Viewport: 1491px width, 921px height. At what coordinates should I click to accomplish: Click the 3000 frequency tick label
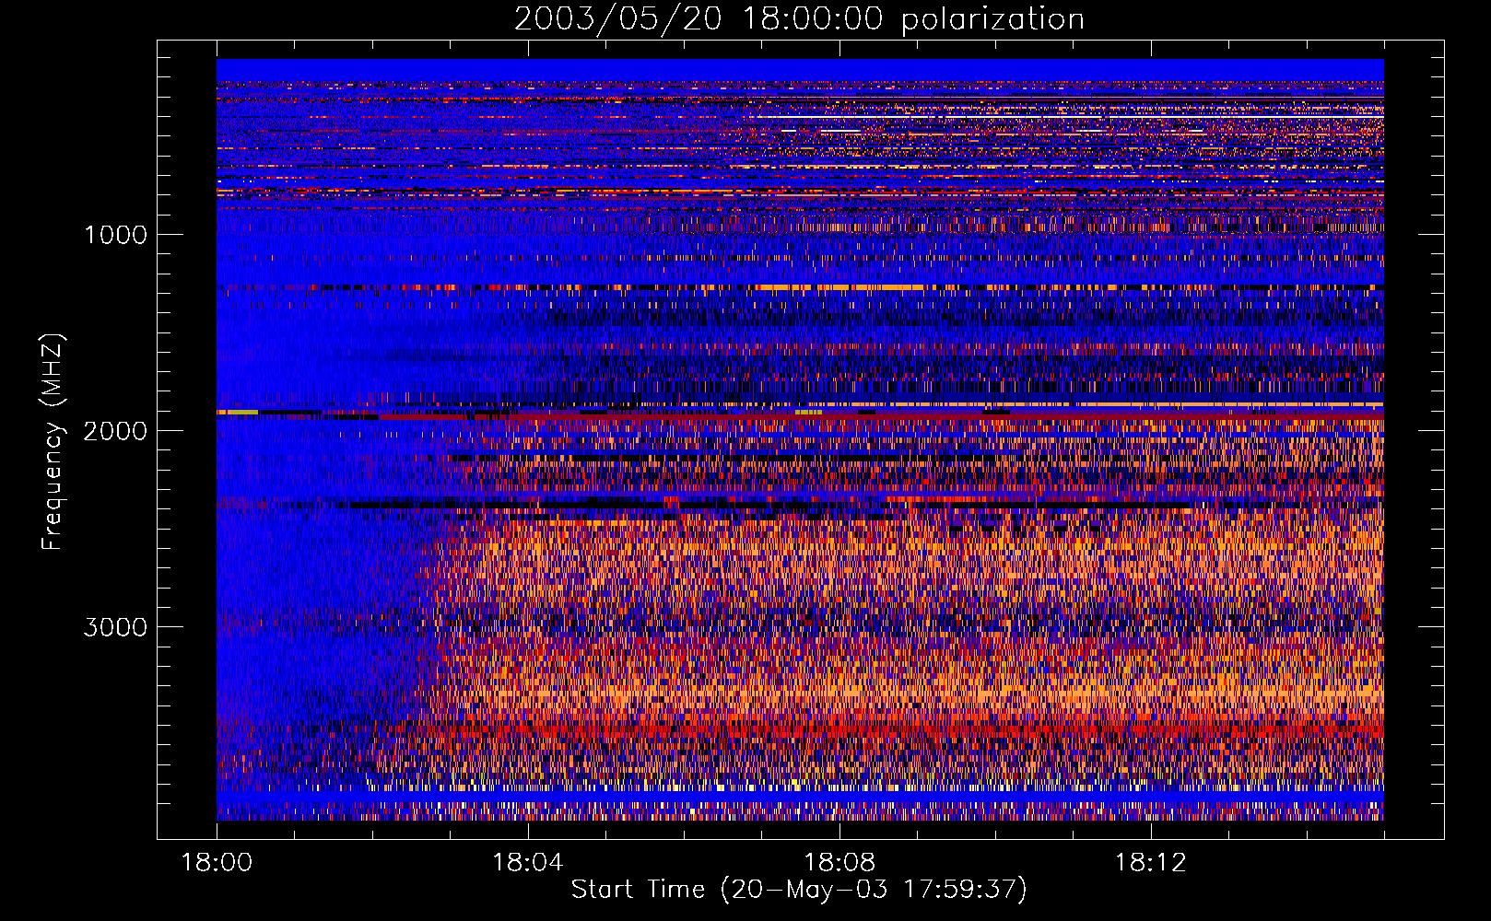point(115,627)
